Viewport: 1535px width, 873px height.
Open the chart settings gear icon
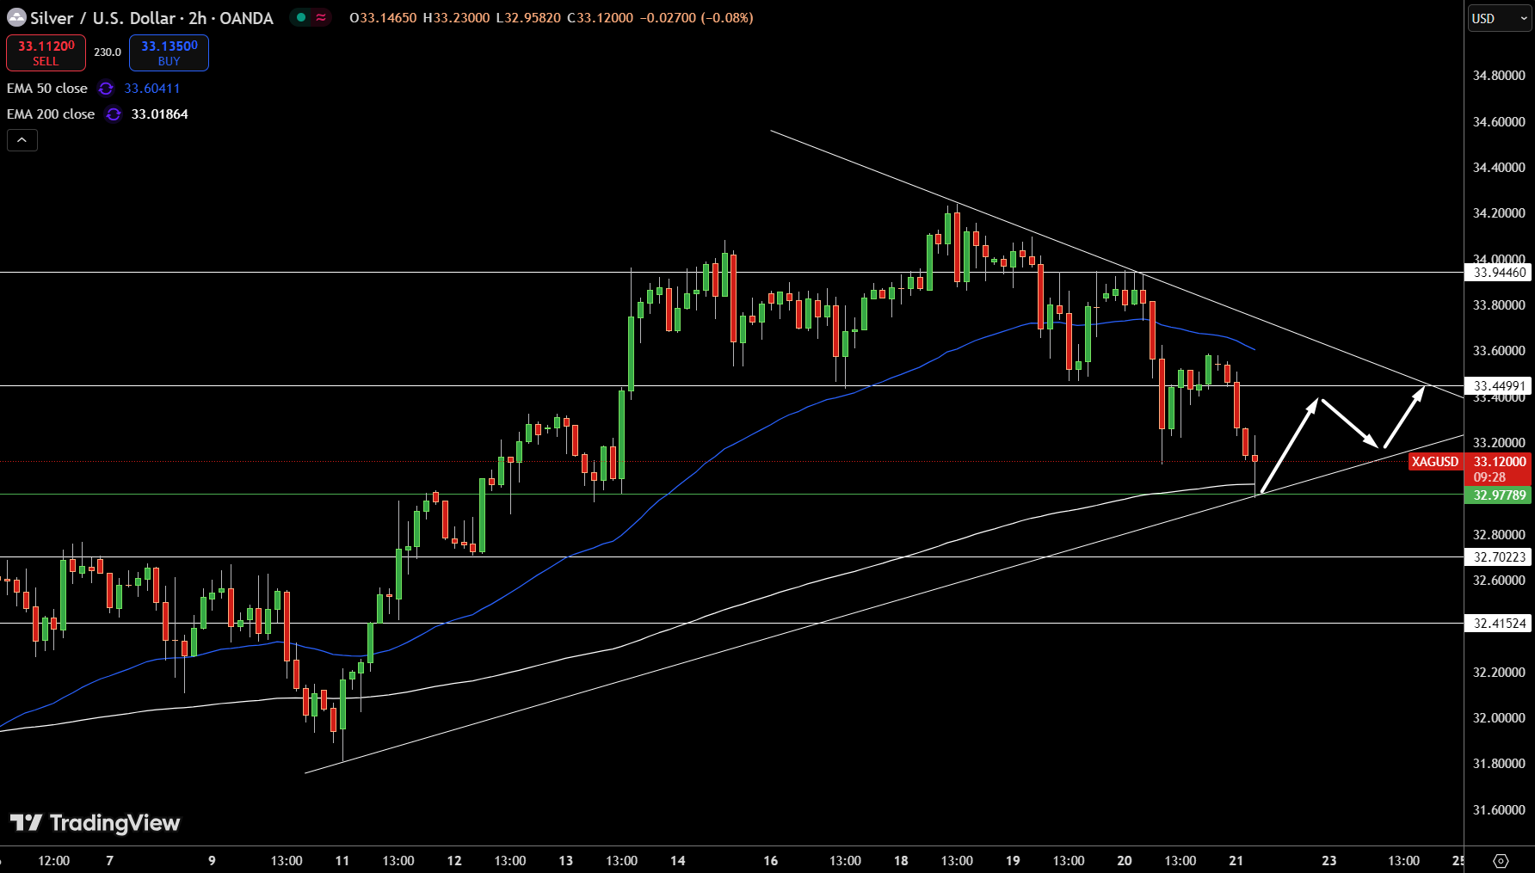(1501, 860)
